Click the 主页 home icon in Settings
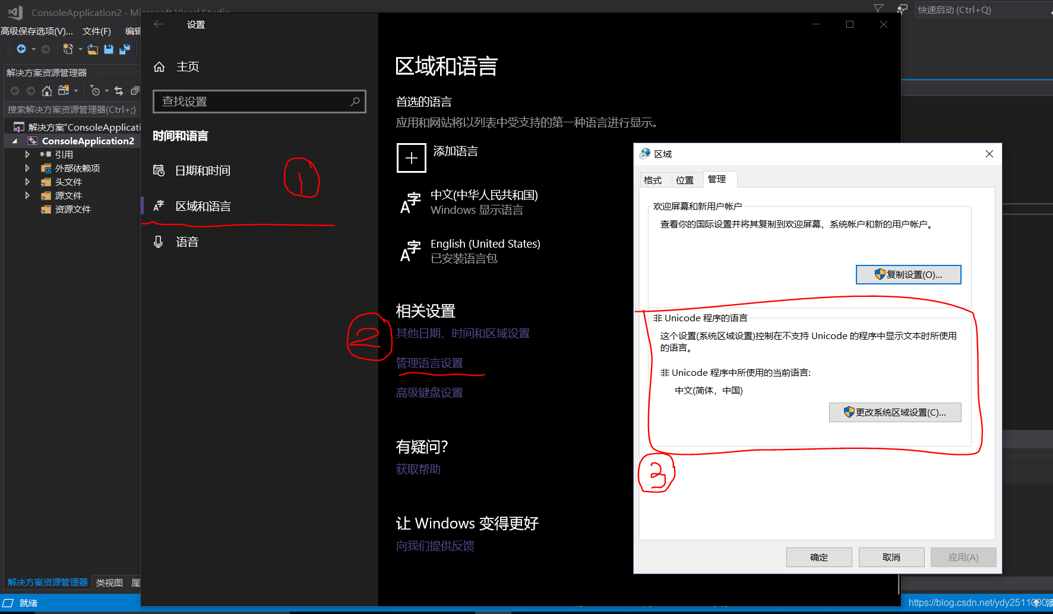The width and height of the screenshot is (1053, 614). (x=159, y=67)
